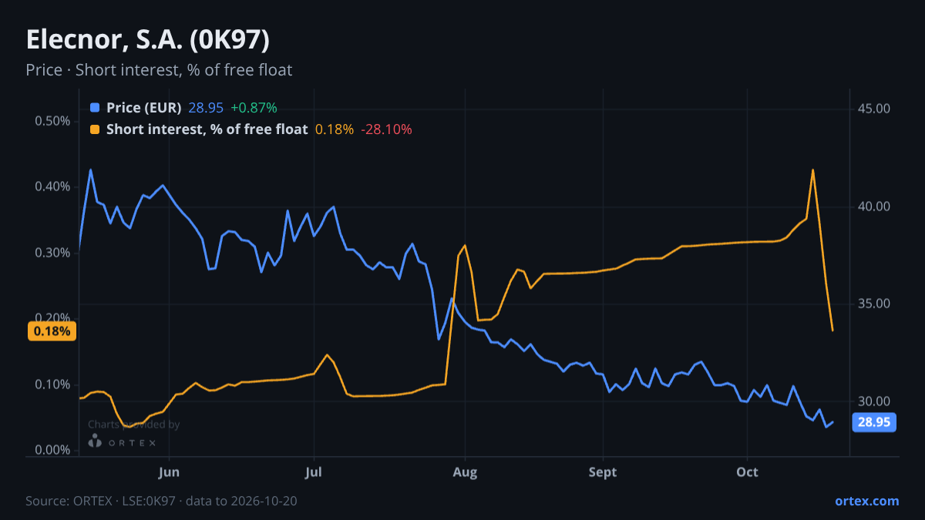
Task: Click the 40.00 right axis label
Action: [x=873, y=206]
